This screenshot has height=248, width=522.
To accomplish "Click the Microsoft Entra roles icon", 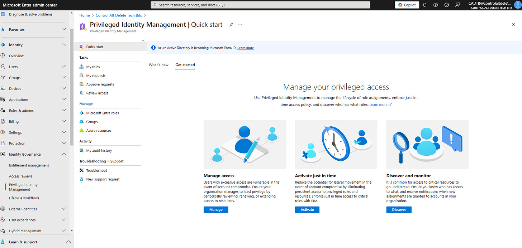I will click(81, 113).
